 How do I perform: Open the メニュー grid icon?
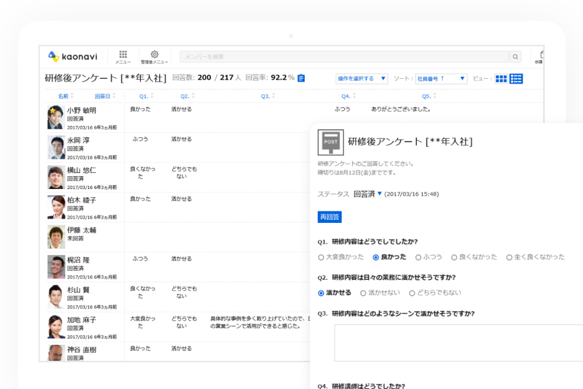(122, 55)
